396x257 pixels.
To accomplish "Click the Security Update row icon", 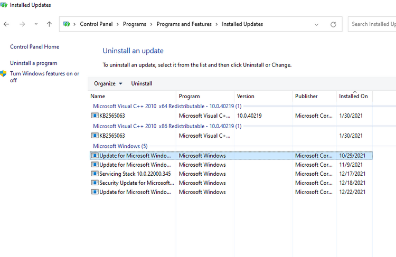I will [x=95, y=183].
